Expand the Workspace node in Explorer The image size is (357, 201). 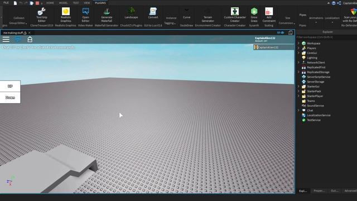pyautogui.click(x=298, y=43)
